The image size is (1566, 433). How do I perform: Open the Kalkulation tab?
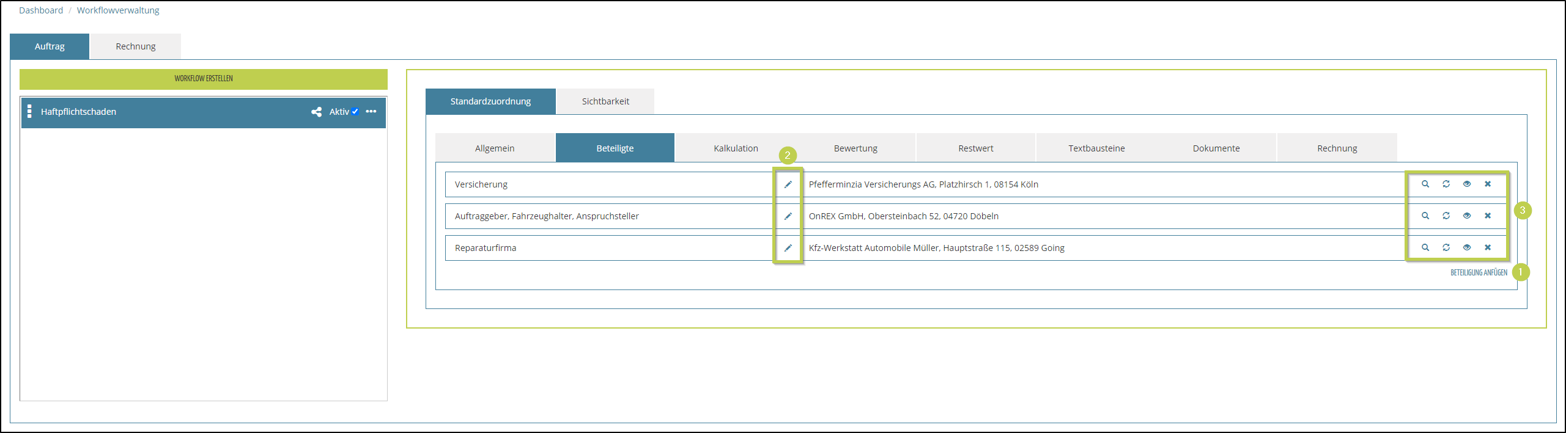click(735, 148)
